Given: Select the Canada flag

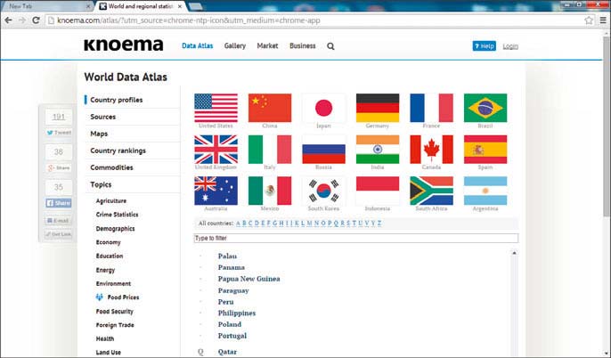Looking at the screenshot, I should coord(431,150).
